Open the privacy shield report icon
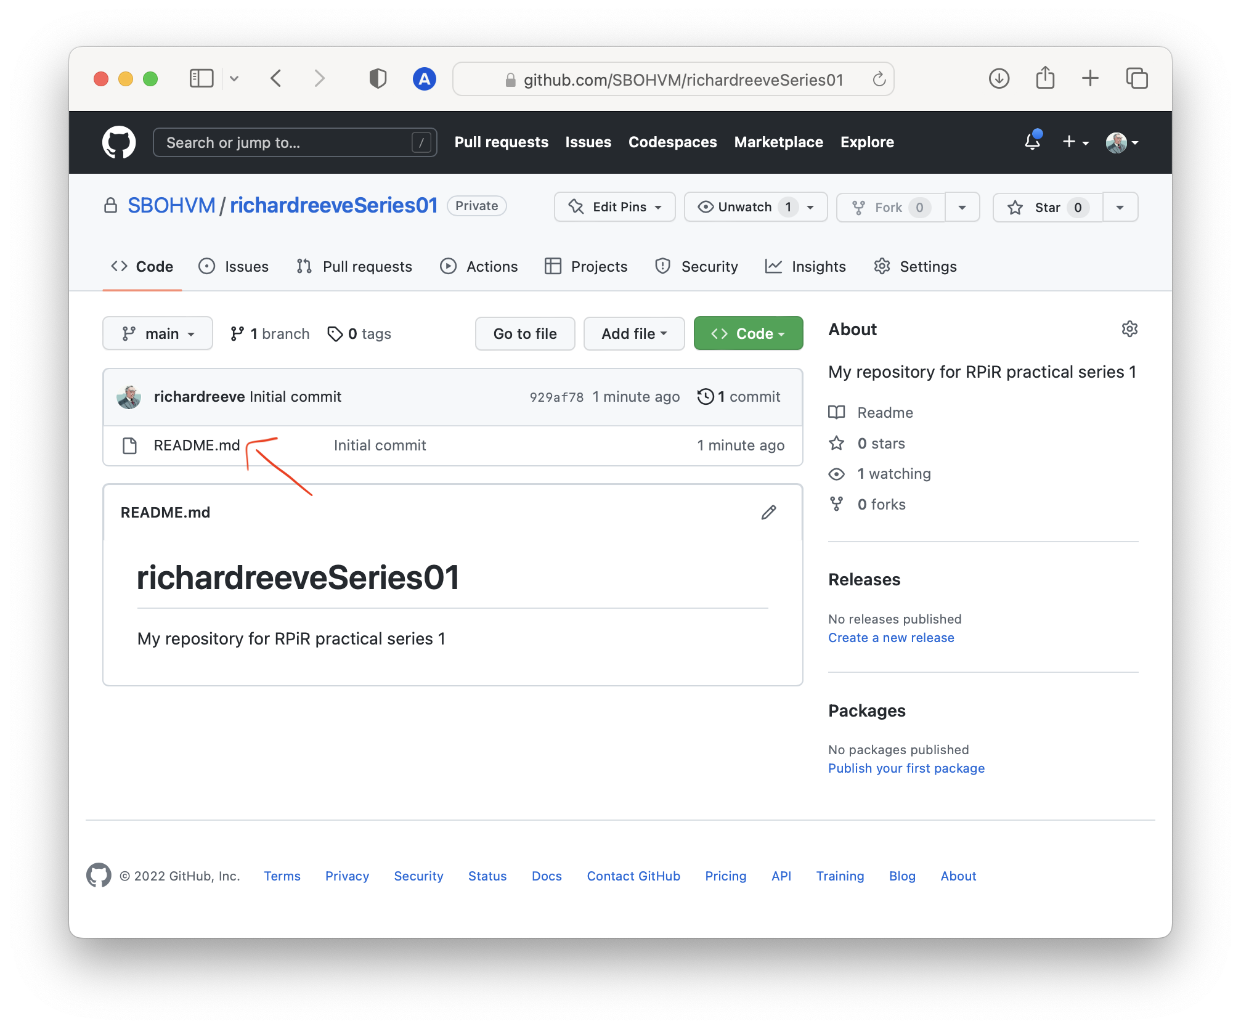1241x1029 pixels. coord(378,78)
